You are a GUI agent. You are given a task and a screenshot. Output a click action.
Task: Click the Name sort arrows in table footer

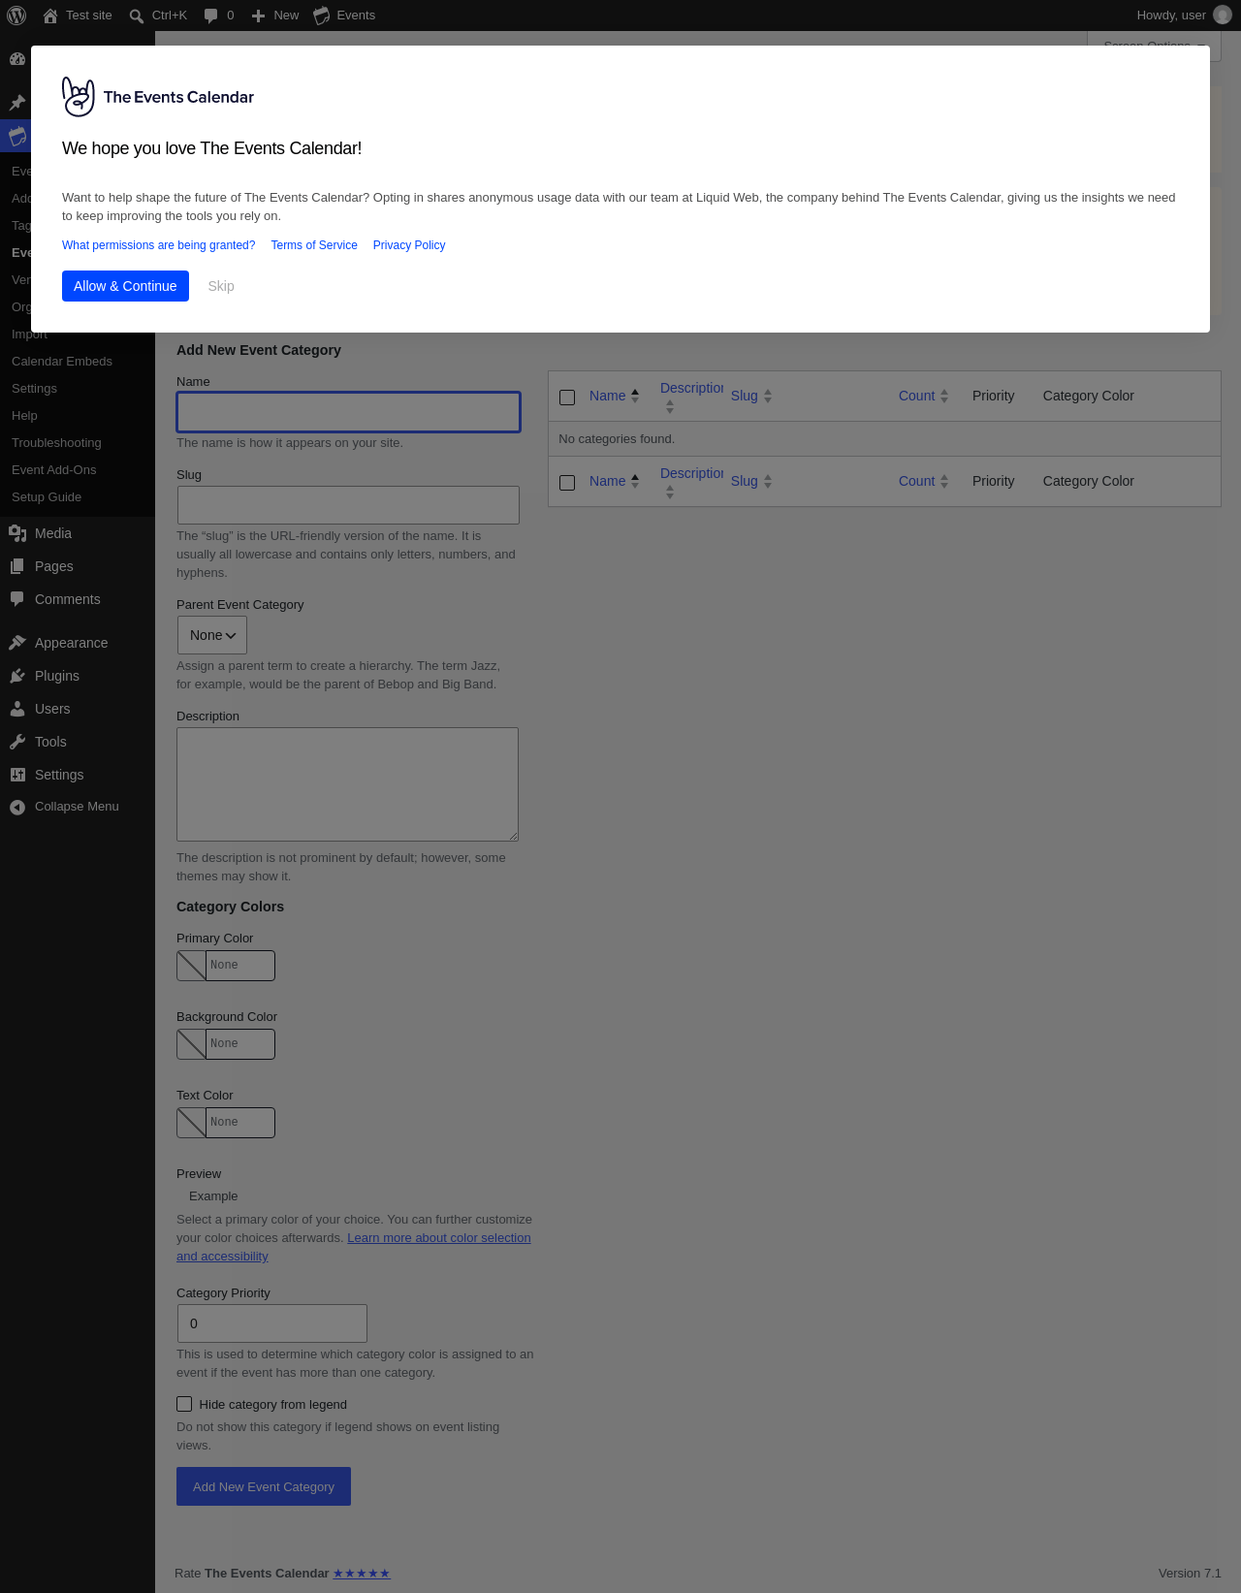coord(635,481)
